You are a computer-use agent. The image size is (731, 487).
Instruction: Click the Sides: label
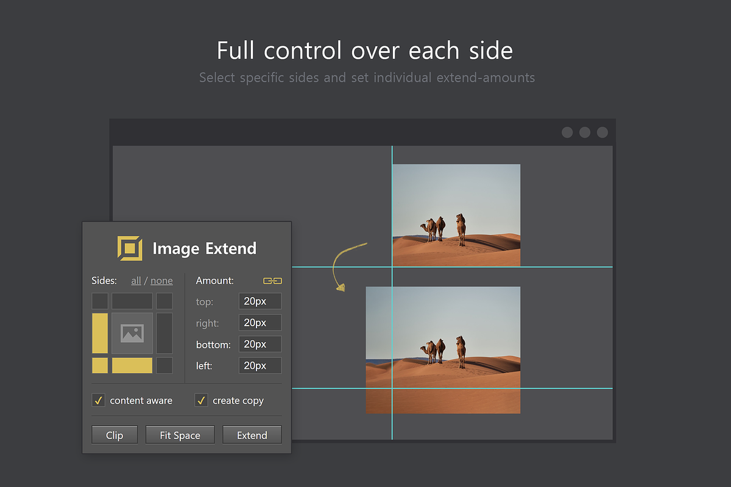pos(104,281)
